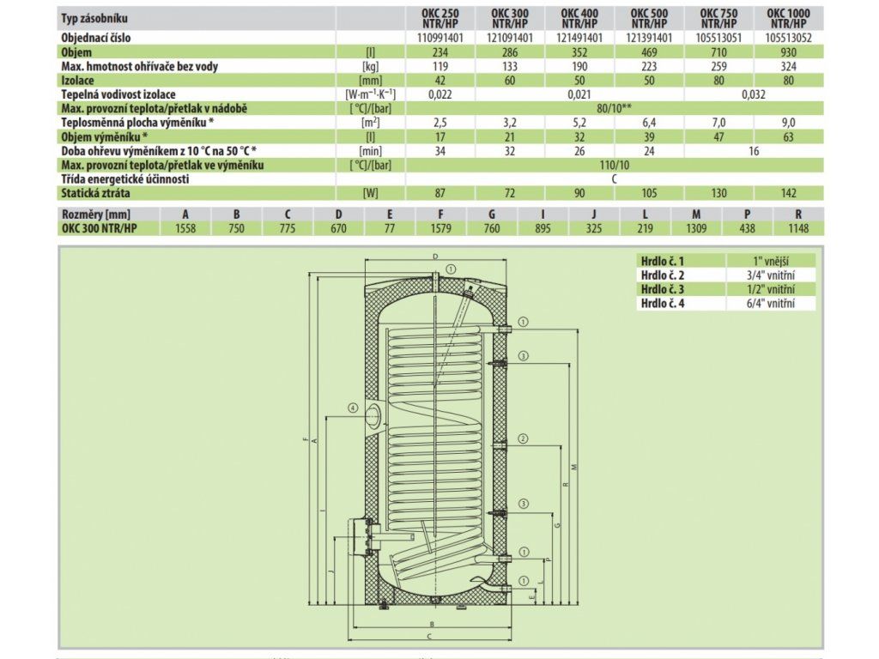879x659 pixels.
Task: Click the 'Hrdlo č. 3' label
Action: tap(663, 289)
